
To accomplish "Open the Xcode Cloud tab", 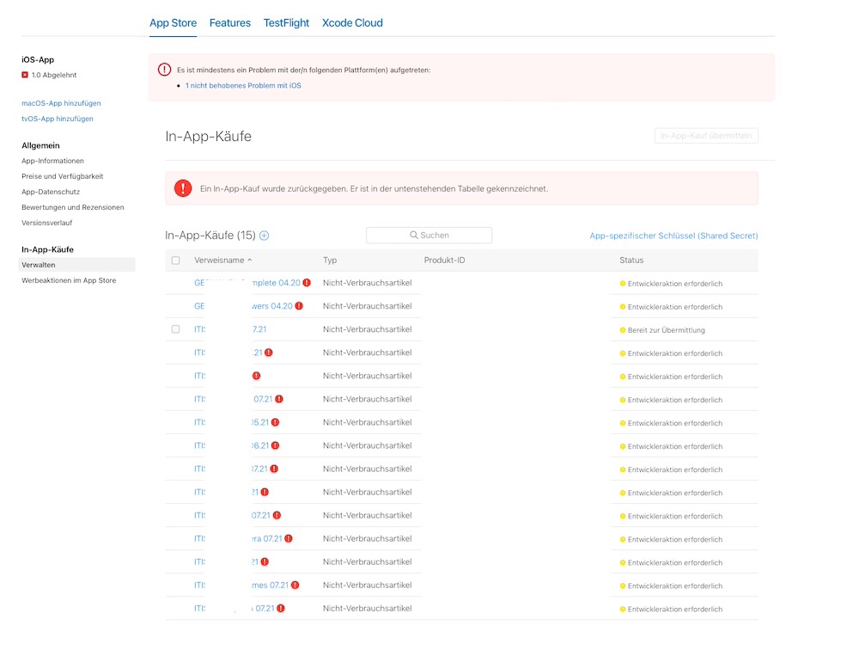I will [x=352, y=23].
